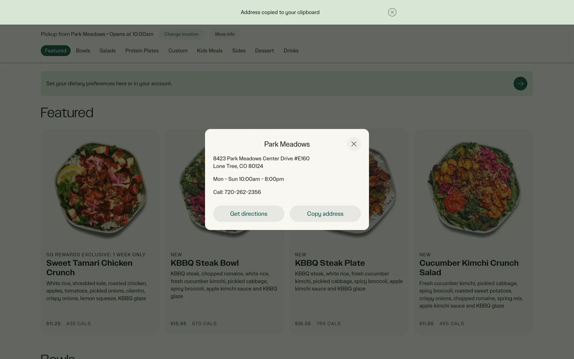The width and height of the screenshot is (574, 359).
Task: Open the Protein Plates category
Action: (142, 51)
